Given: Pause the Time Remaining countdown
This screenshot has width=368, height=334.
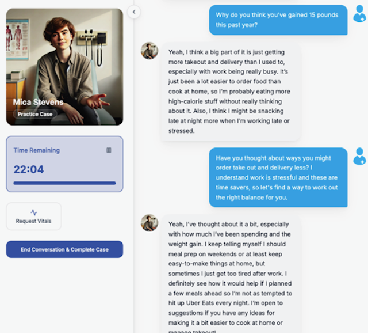Looking at the screenshot, I should coord(109,150).
